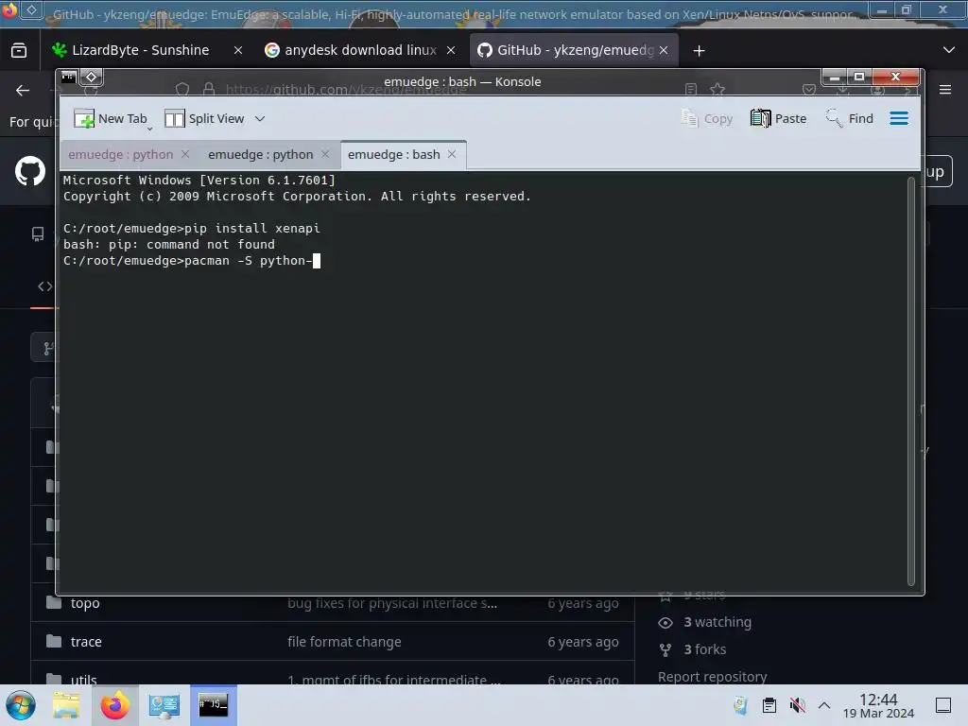
Task: Open system settings taskbar icon
Action: point(164,705)
